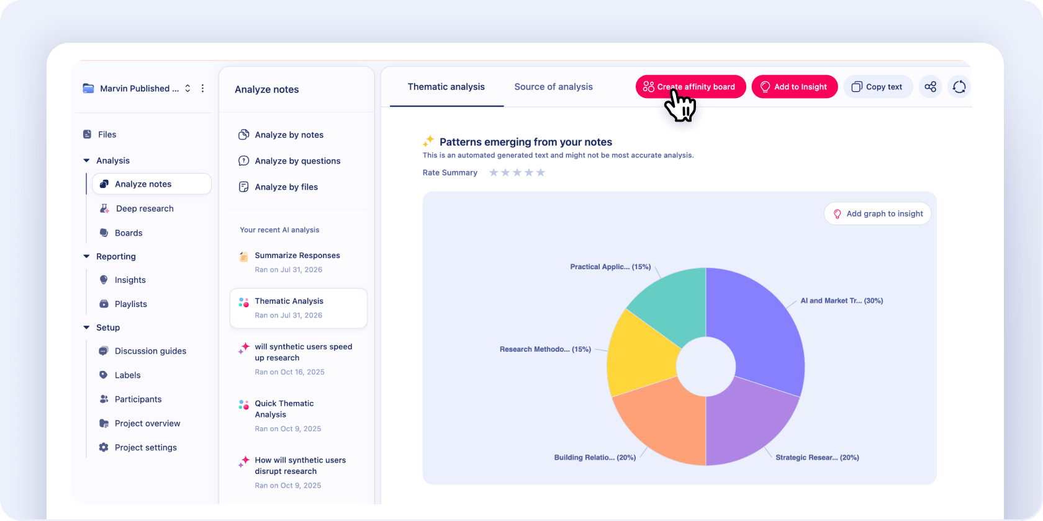1043x521 pixels.
Task: Click the Labels tag icon
Action: pos(104,375)
